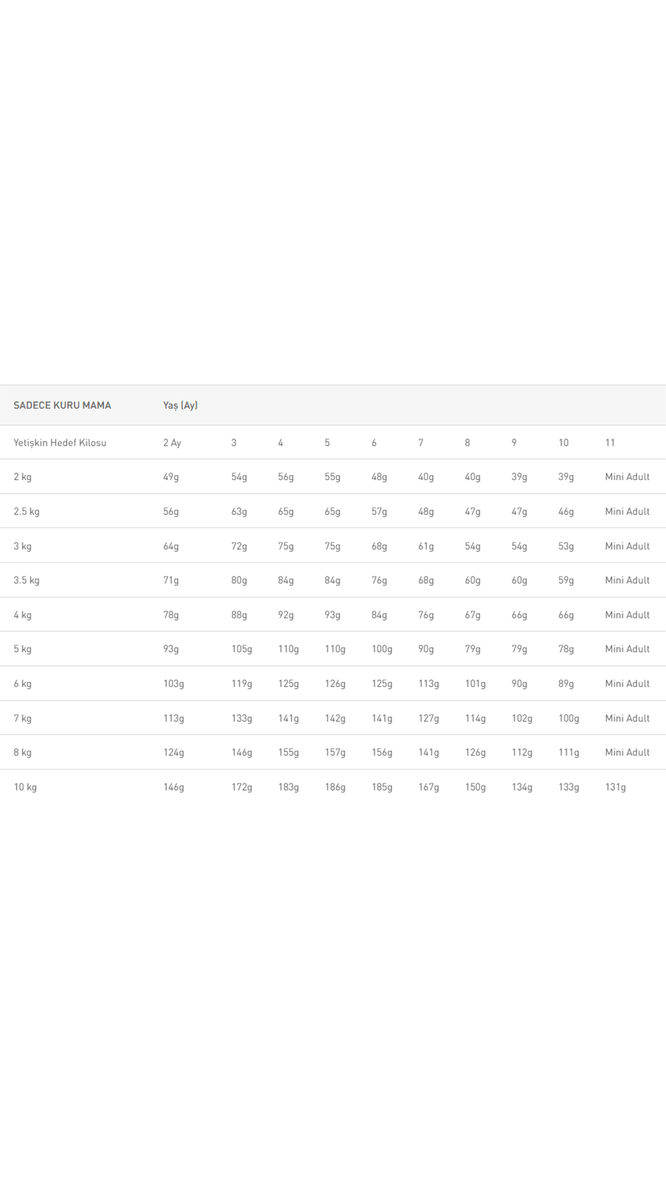Click the 3.5 kg row label
The image size is (666, 1185).
point(27,580)
